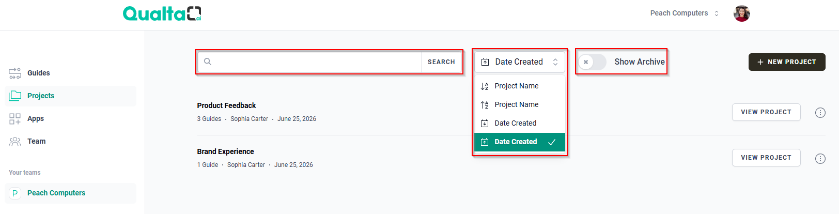Click the '1 Guide' text
The width and height of the screenshot is (839, 214).
(207, 165)
